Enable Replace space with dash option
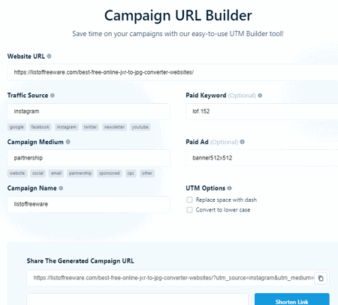Viewport: 338px width, 305px height. [x=189, y=200]
